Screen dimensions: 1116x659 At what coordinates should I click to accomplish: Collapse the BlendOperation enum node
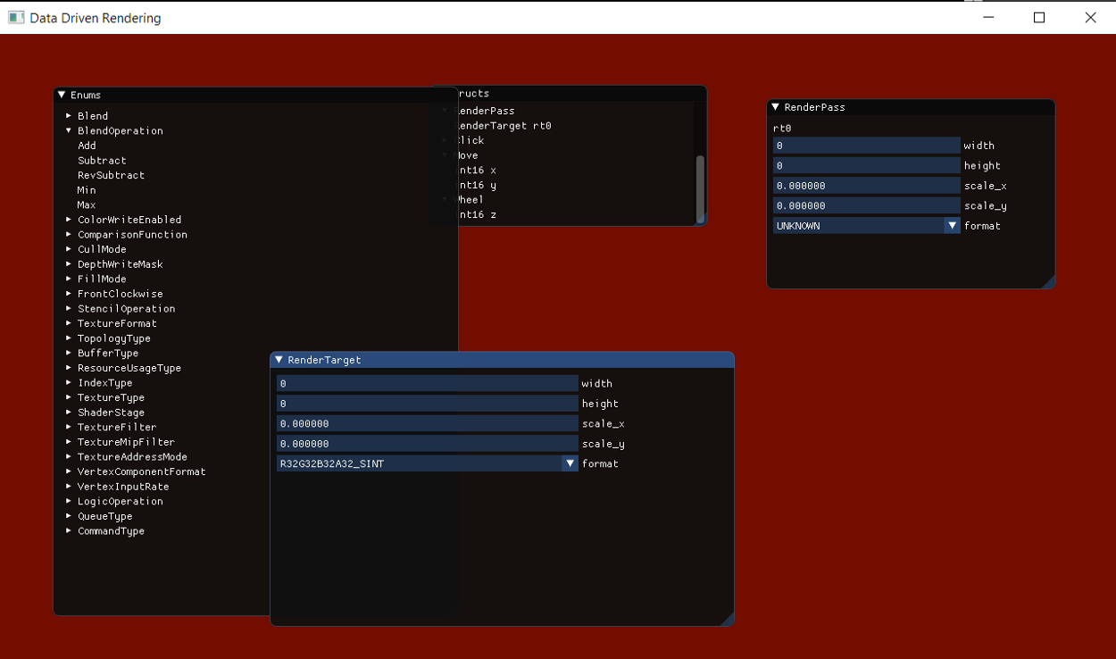click(x=69, y=130)
